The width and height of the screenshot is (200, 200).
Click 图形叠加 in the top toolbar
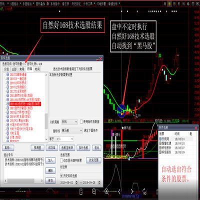41,3
